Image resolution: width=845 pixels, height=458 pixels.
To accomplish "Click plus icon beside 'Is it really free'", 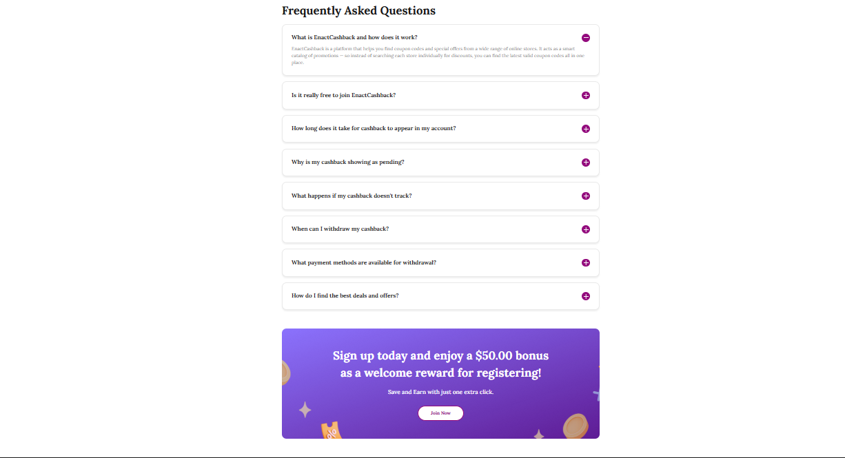I will click(x=586, y=95).
